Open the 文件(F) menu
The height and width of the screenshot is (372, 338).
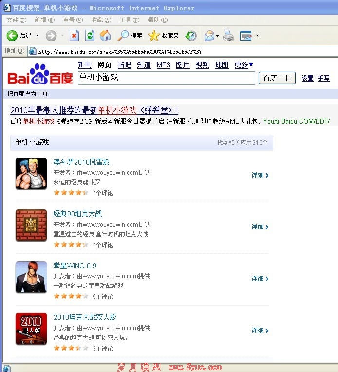click(17, 20)
